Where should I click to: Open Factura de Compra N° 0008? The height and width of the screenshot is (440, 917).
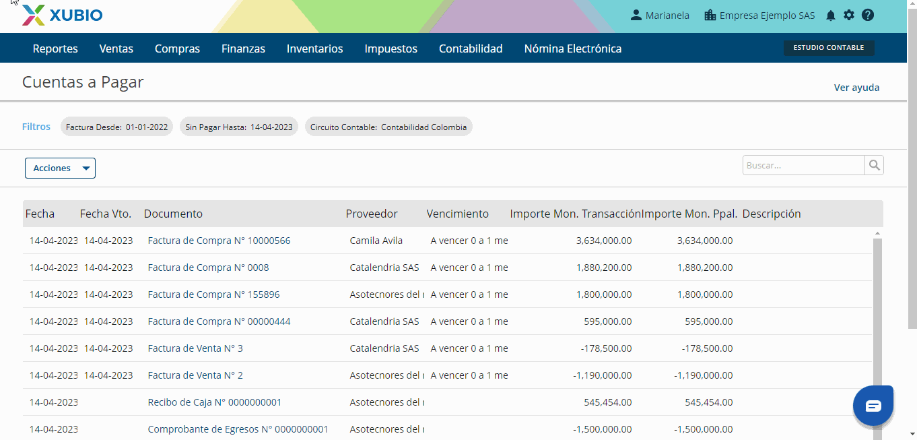pyautogui.click(x=208, y=268)
